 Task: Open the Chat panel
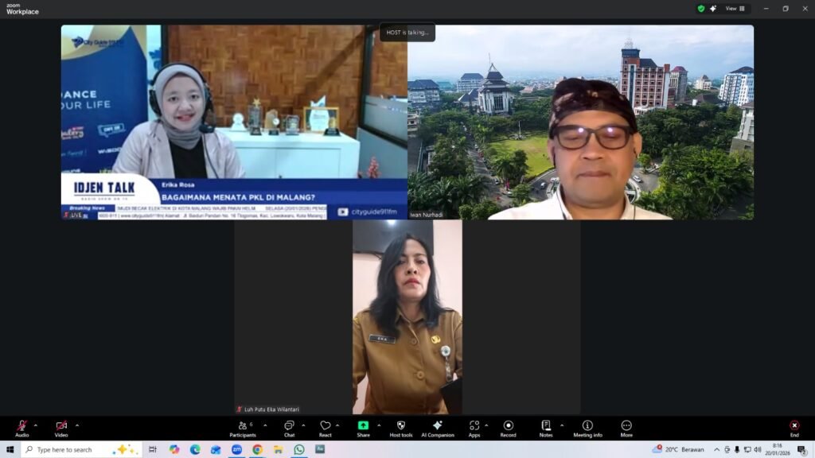[289, 426]
